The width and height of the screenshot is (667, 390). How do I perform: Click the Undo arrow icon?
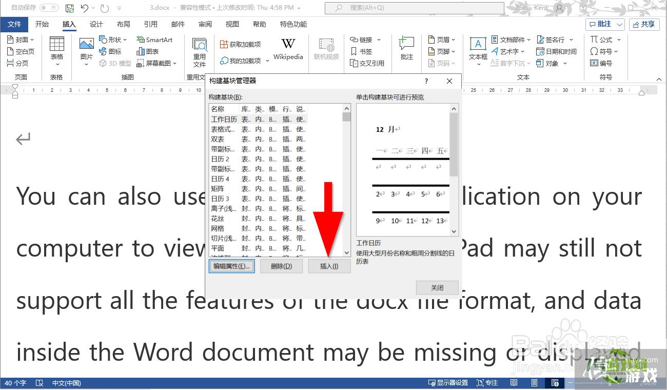[85, 8]
